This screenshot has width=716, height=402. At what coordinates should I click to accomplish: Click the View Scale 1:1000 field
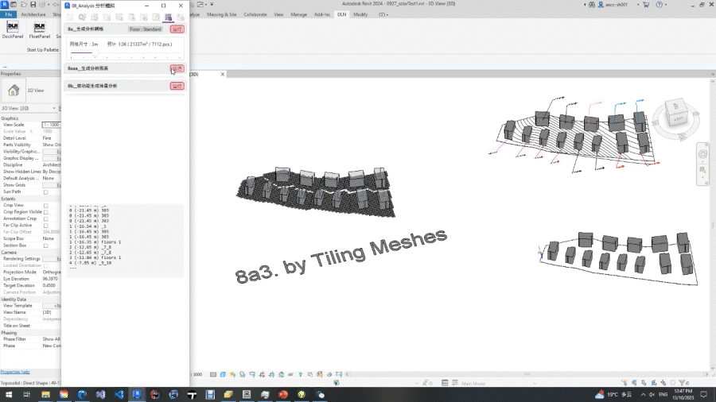51,125
